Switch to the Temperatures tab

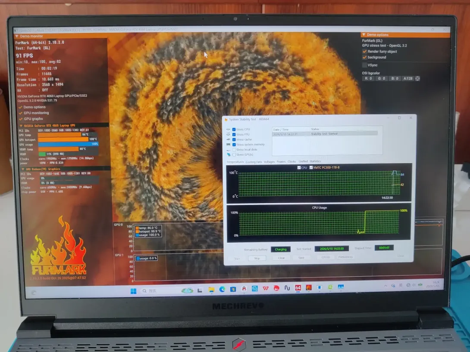[235, 162]
